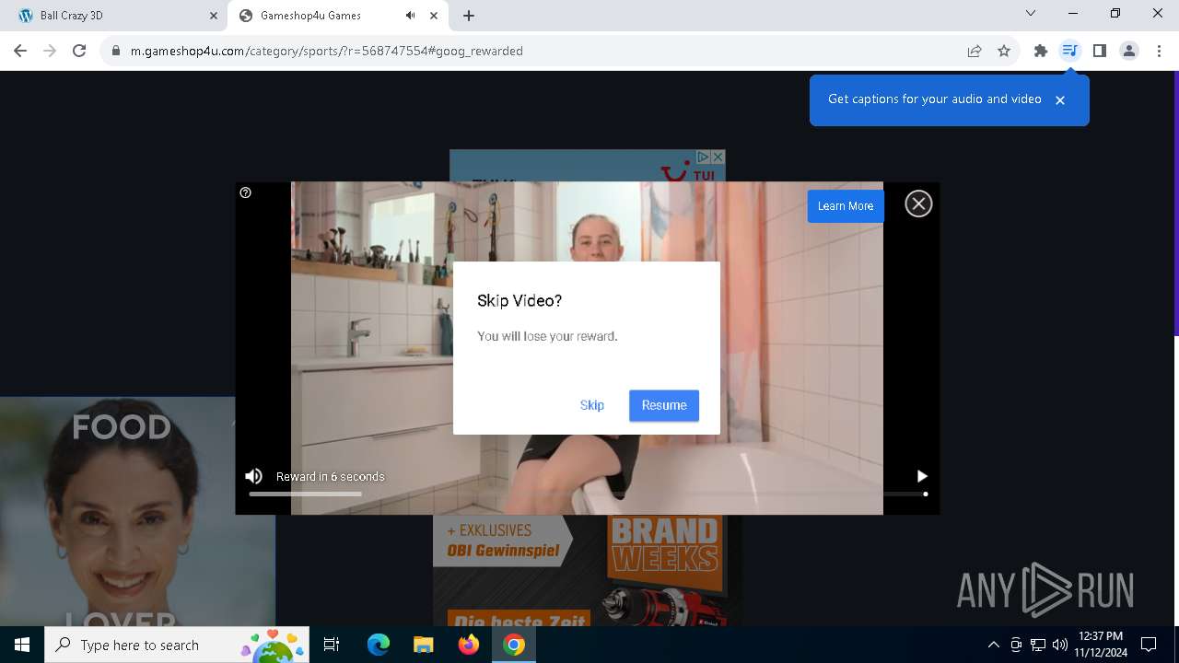Mute the Gameshop4u tab audio
Viewport: 1179px width, 663px height.
click(x=410, y=16)
